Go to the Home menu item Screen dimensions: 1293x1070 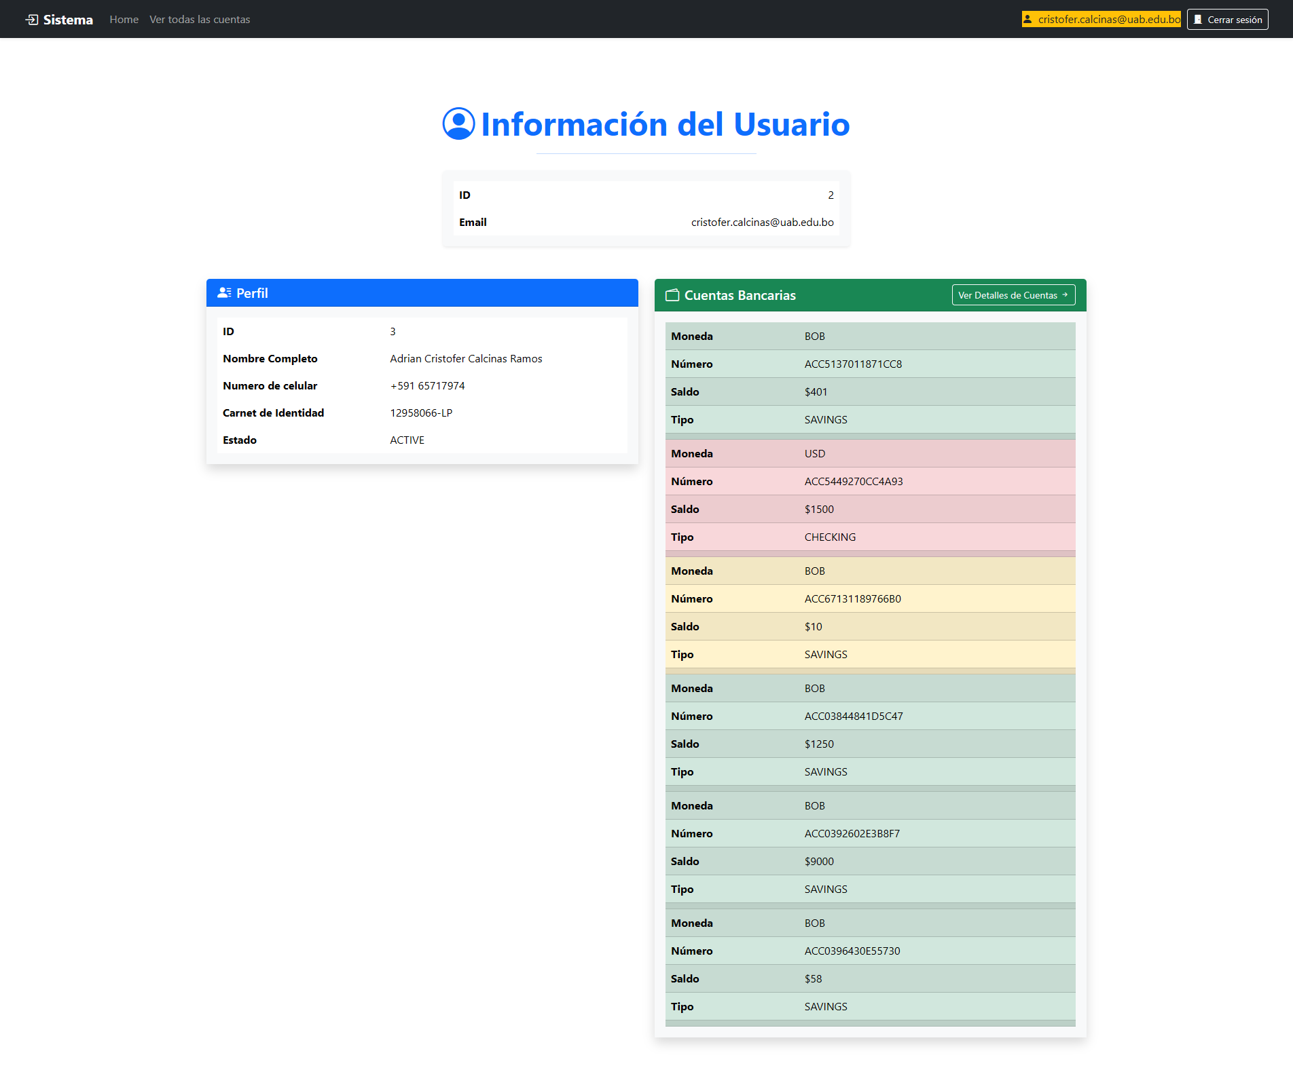[x=124, y=20]
